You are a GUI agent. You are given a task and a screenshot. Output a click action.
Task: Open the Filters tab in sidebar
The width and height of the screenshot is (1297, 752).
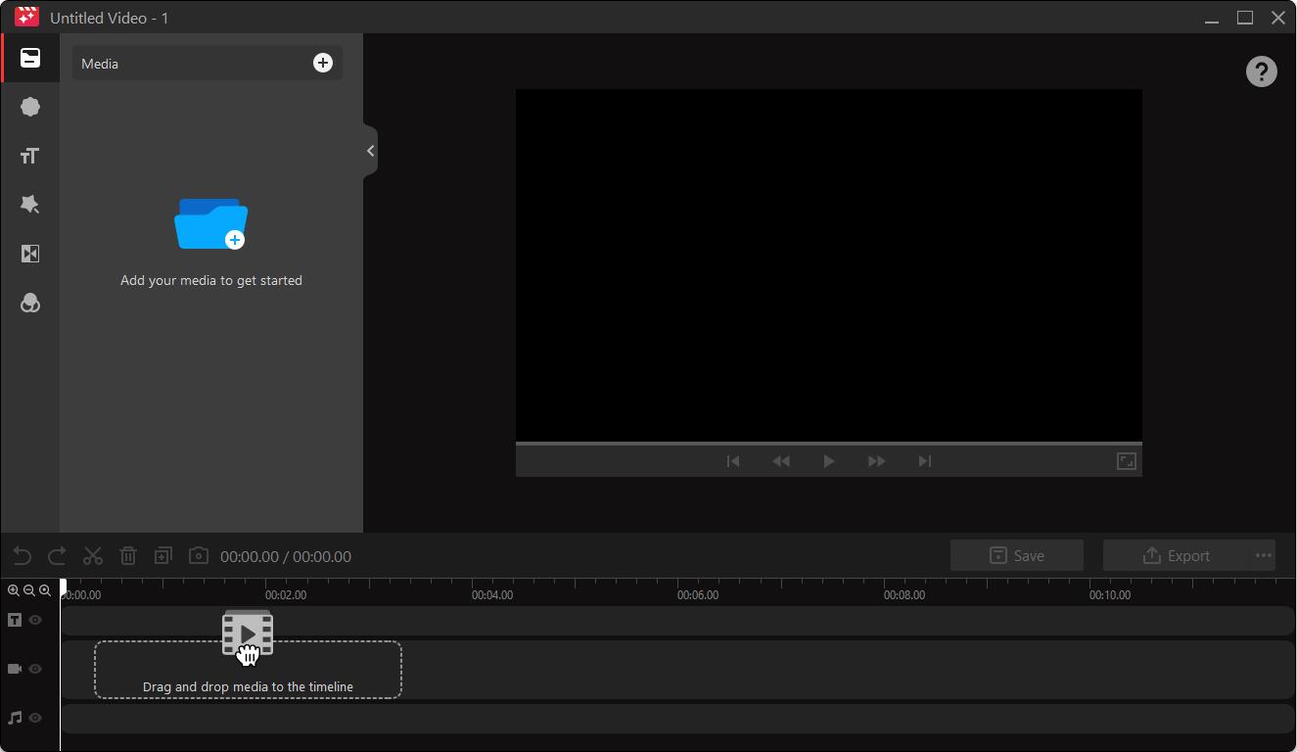pos(30,304)
